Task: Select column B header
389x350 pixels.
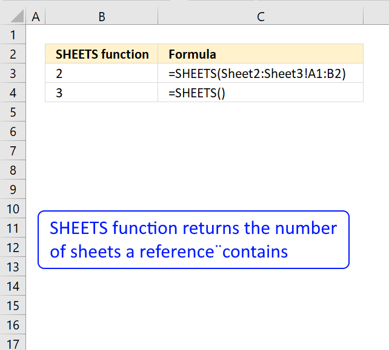Action: (101, 16)
